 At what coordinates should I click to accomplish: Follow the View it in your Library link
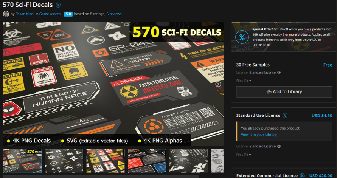tap(259, 135)
